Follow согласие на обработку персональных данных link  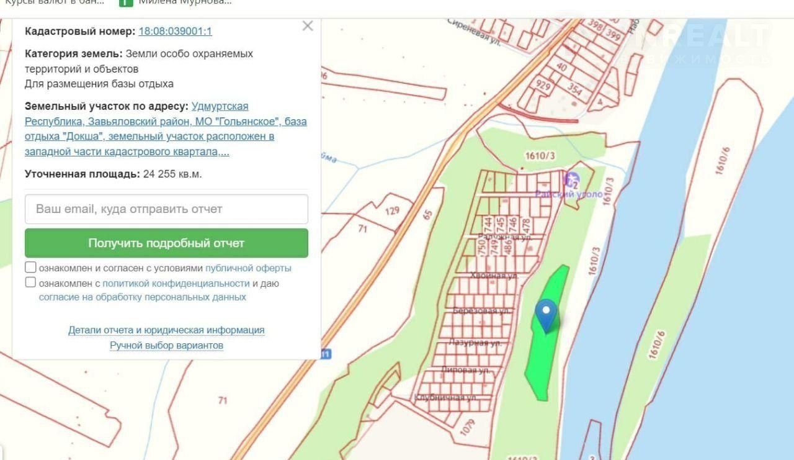pos(142,297)
